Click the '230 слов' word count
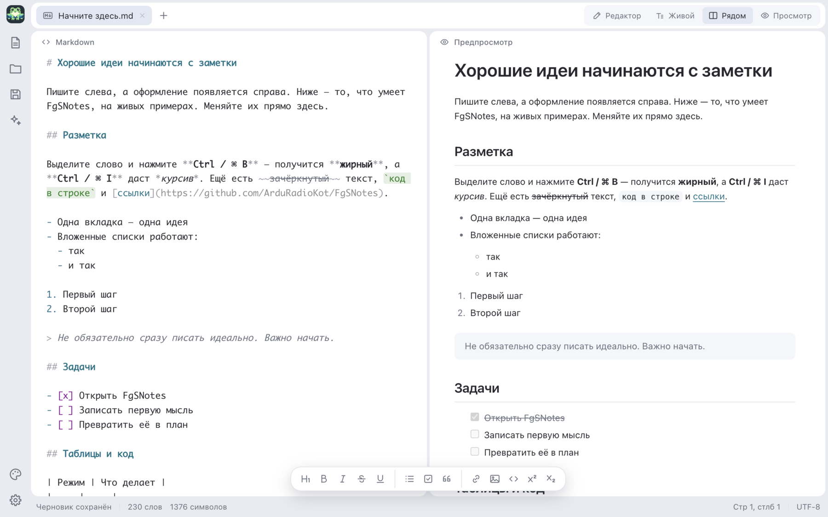Screen dimensions: 828x517 coord(145,507)
